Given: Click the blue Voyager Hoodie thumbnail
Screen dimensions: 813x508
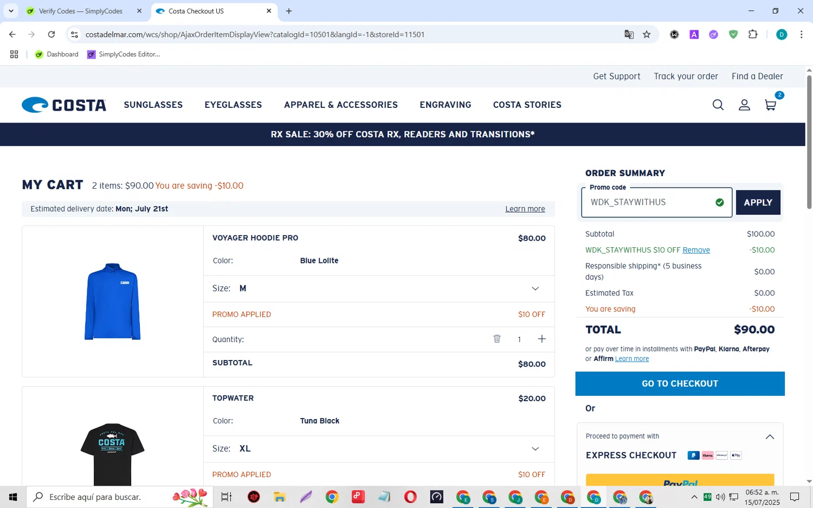Looking at the screenshot, I should pos(112,301).
